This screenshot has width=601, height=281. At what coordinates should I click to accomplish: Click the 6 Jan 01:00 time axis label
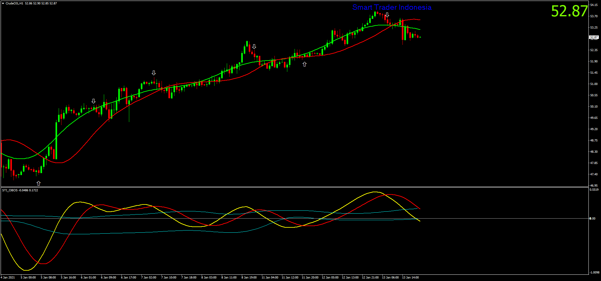point(88,278)
